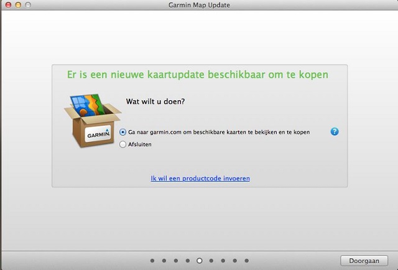Open the 'Ik wil een productcode invoeren' link
398x270 pixels.
[200, 179]
